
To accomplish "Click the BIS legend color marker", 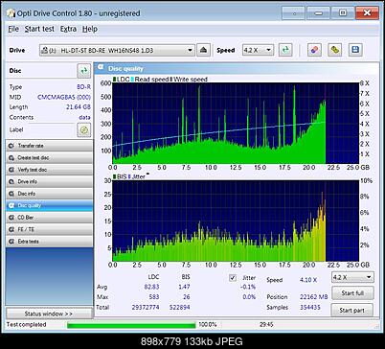I will (115, 176).
